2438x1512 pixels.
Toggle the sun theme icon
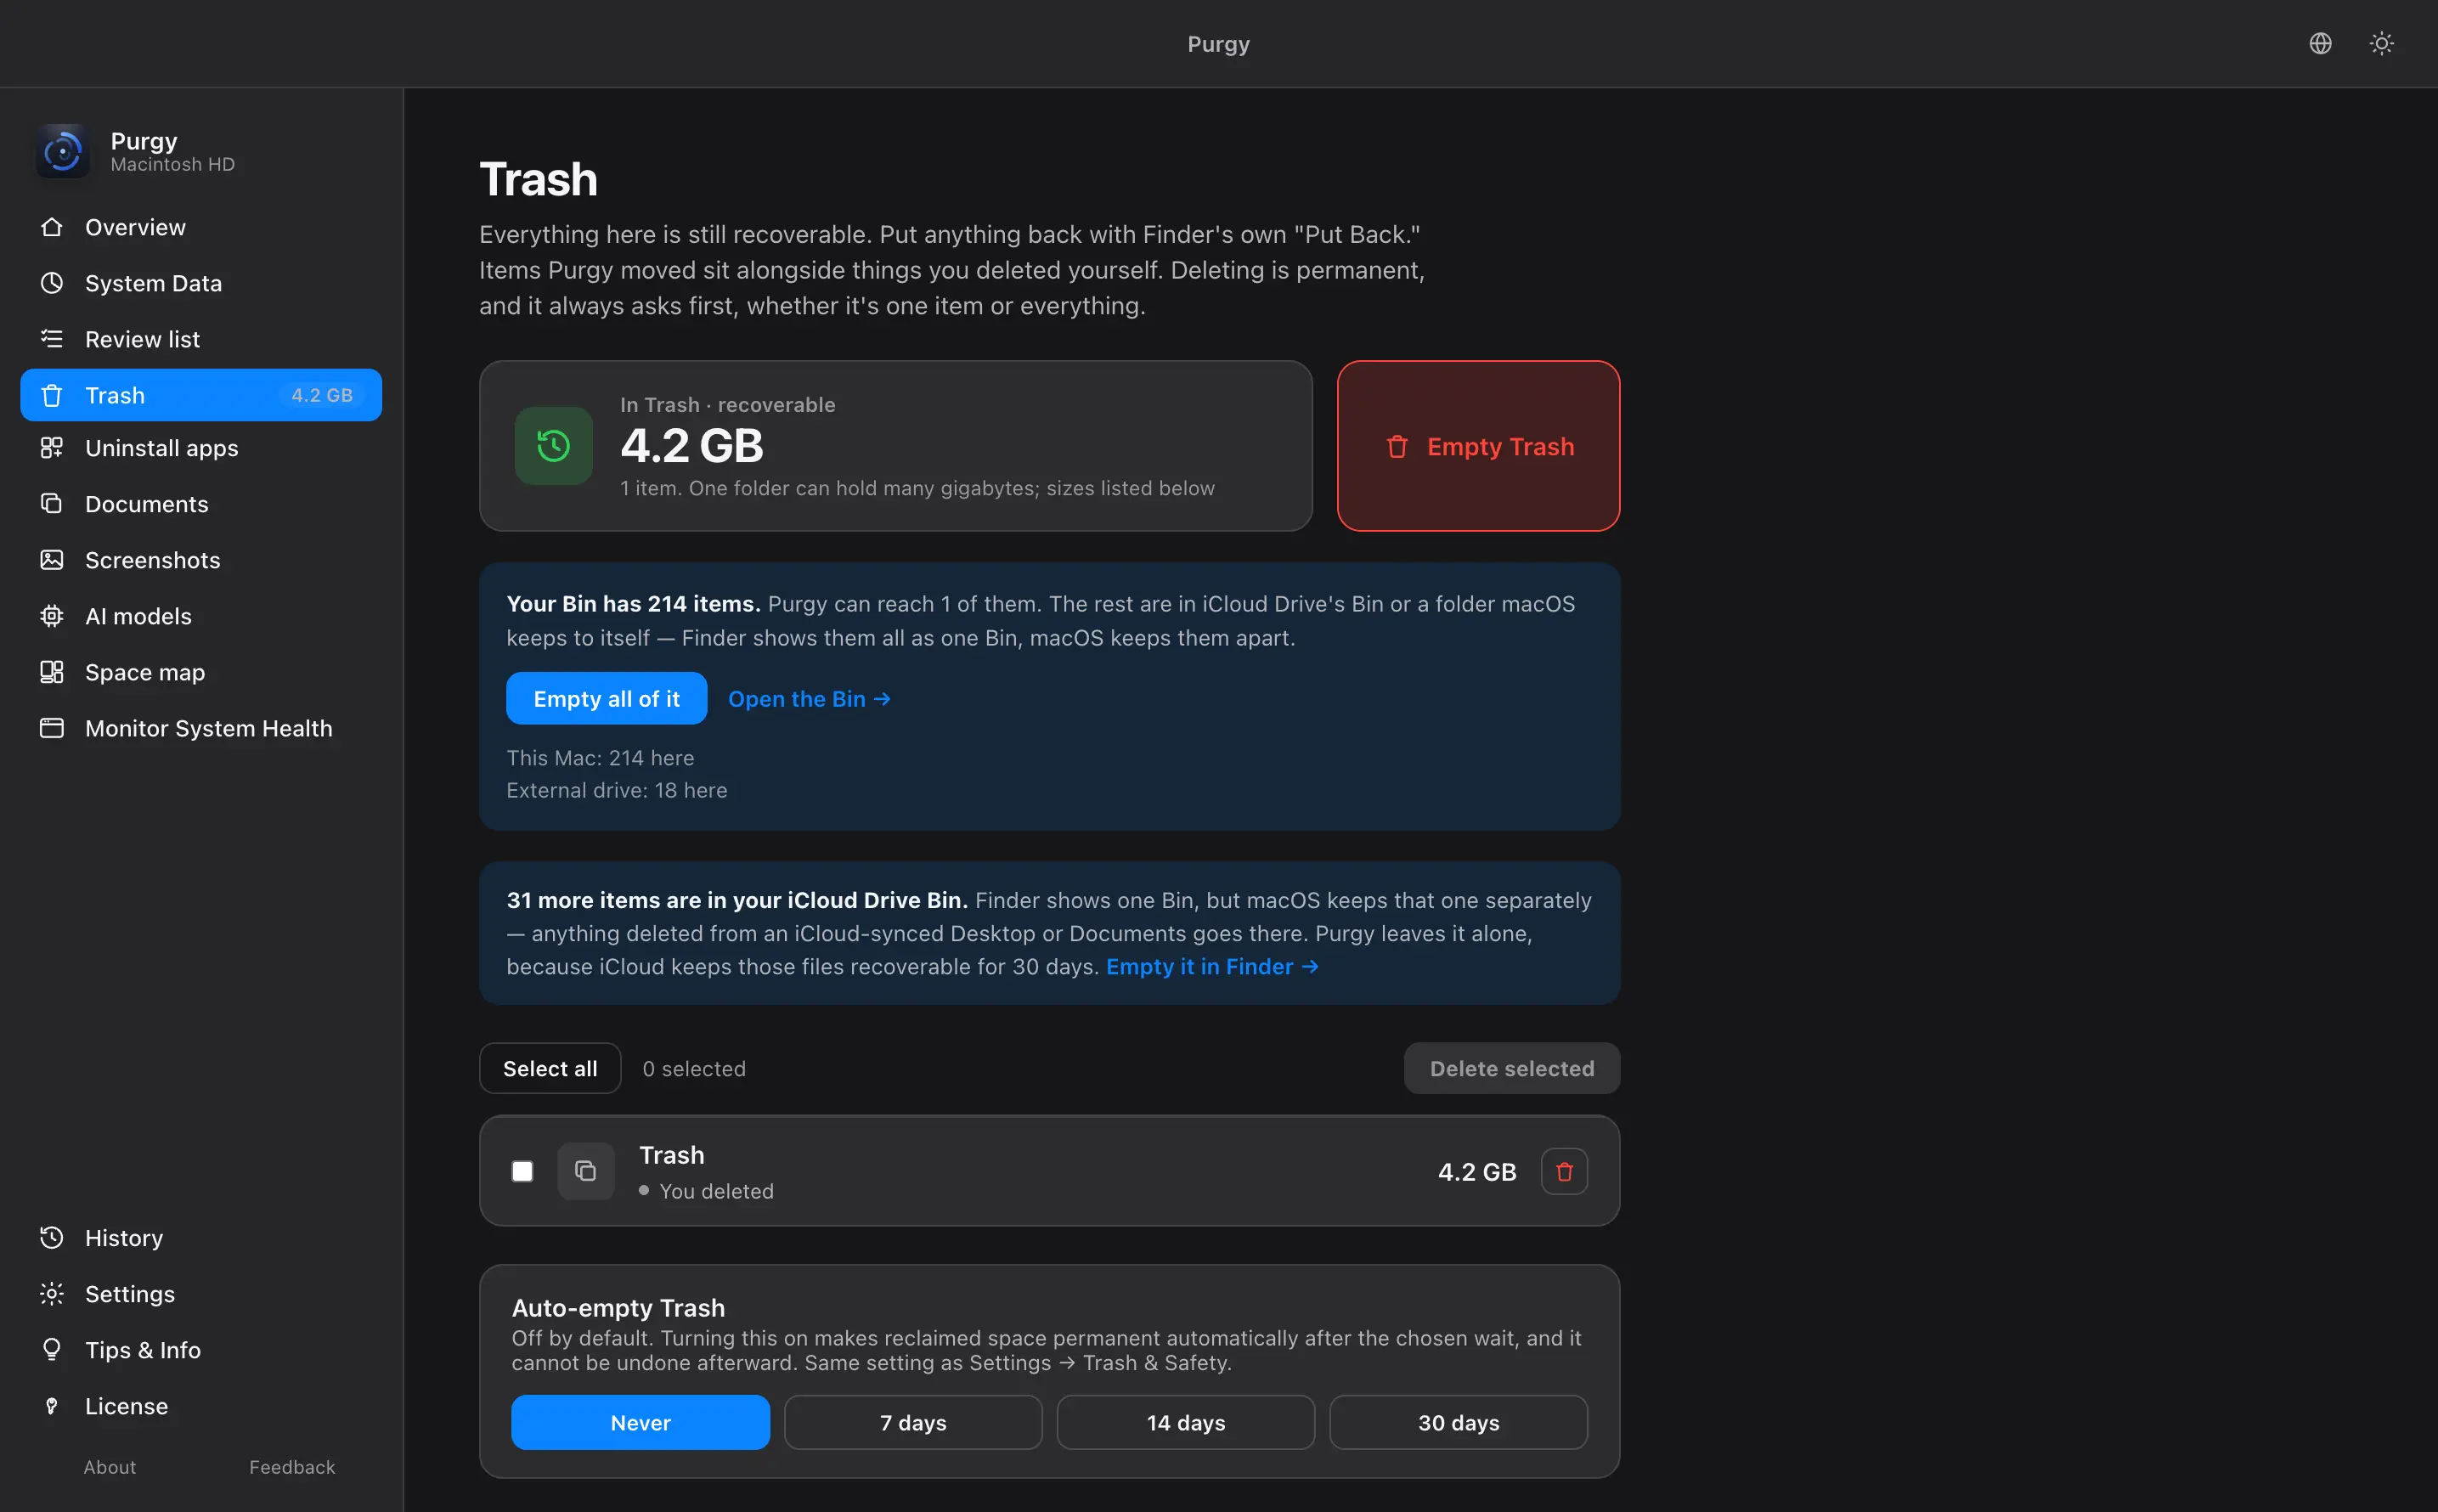pyautogui.click(x=2381, y=43)
